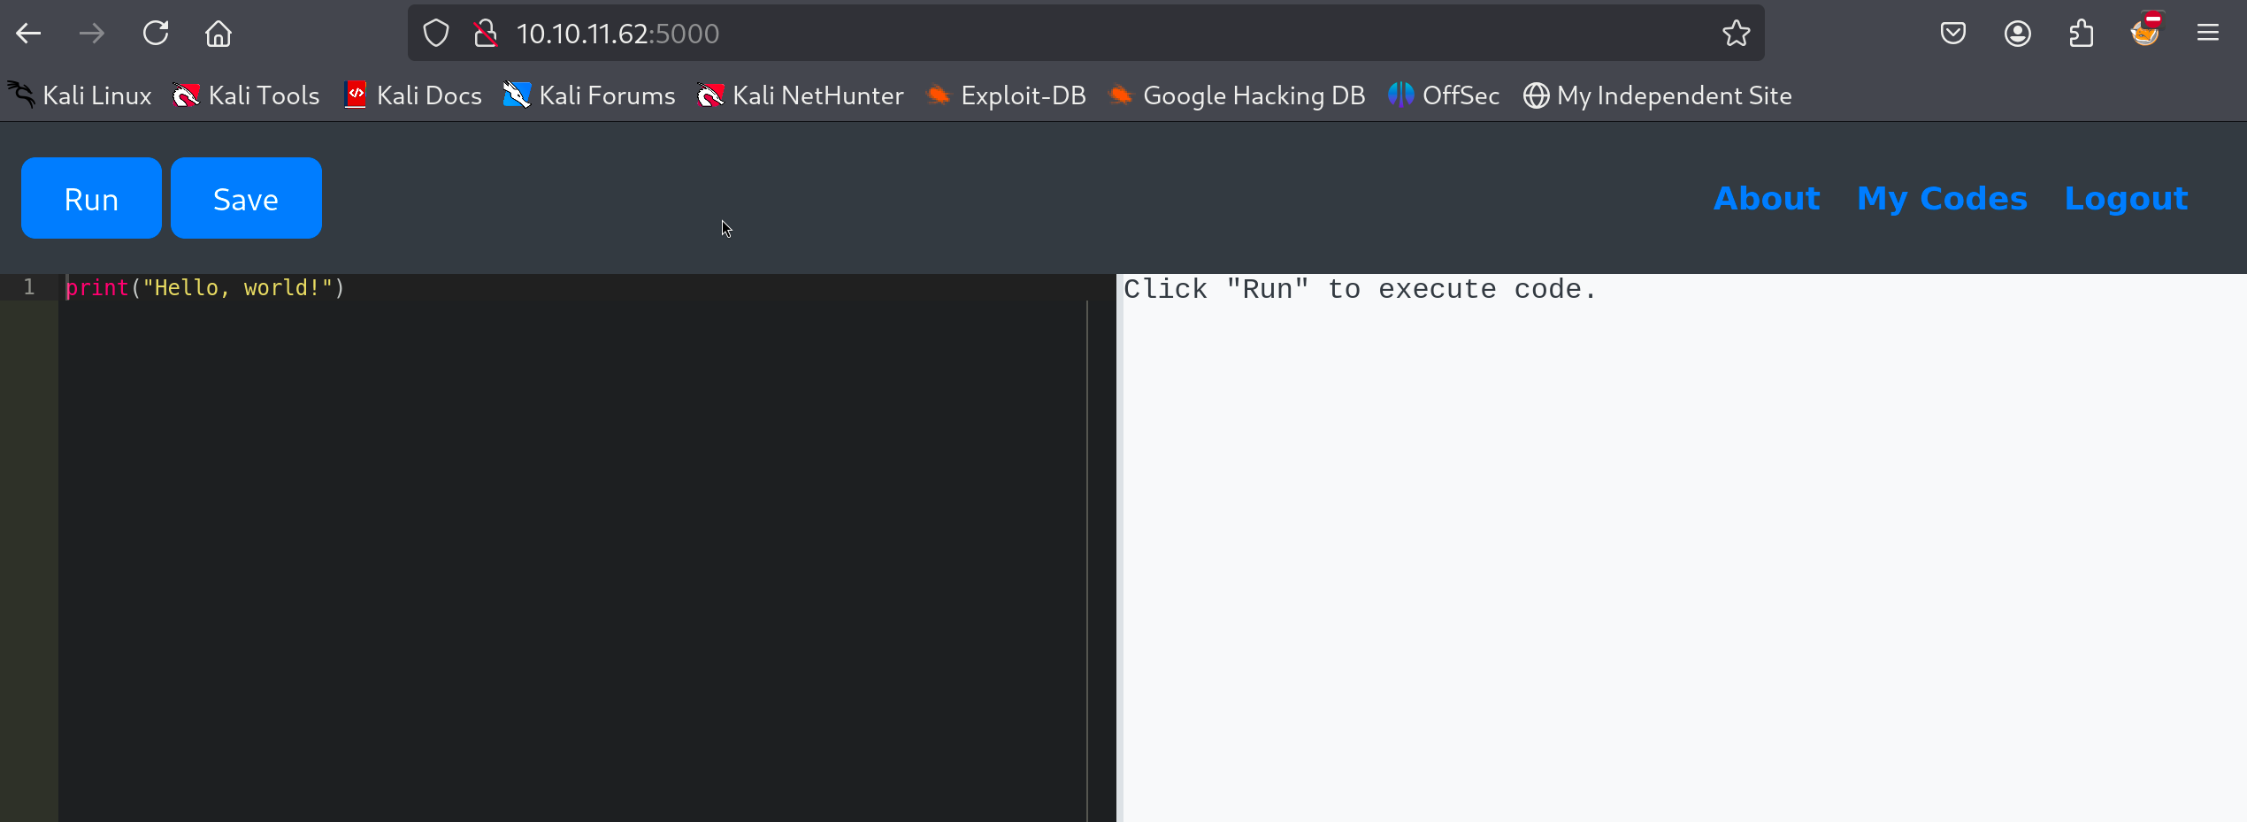Open the Kali Linux bookmark
The width and height of the screenshot is (2247, 822).
click(x=80, y=95)
